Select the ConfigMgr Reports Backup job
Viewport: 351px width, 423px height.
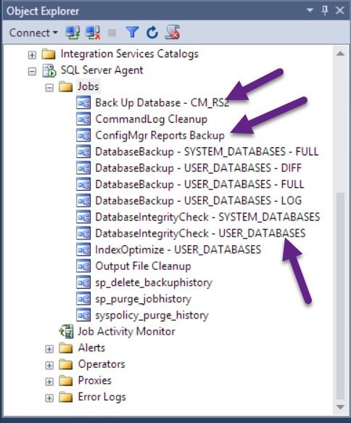[x=160, y=136]
